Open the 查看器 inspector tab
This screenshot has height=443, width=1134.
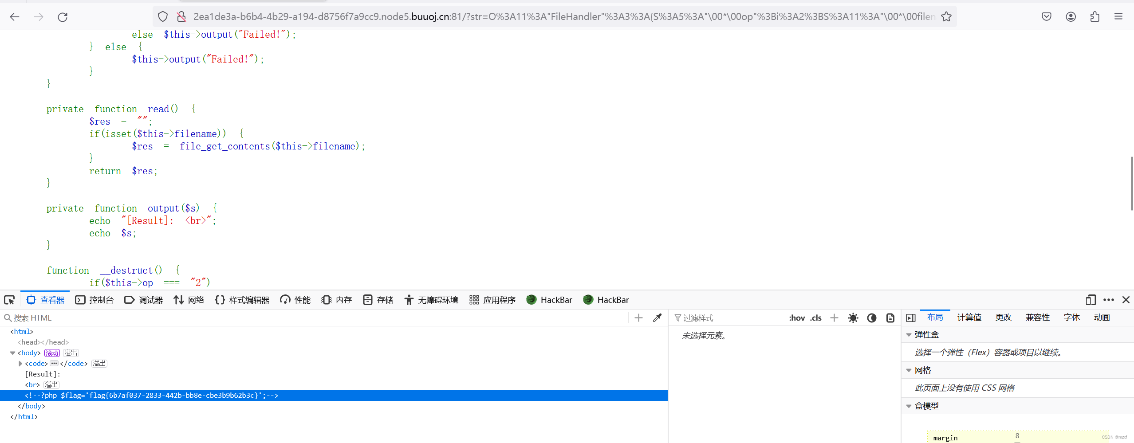[46, 300]
